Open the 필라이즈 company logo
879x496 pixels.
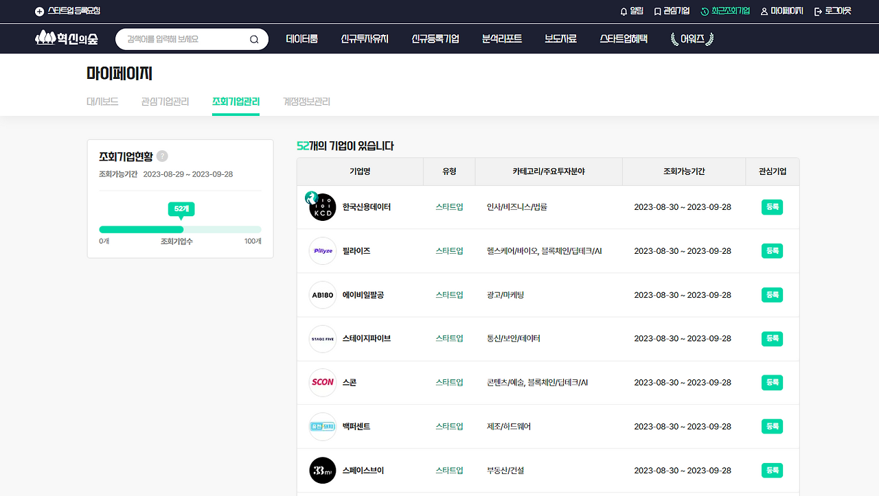322,251
